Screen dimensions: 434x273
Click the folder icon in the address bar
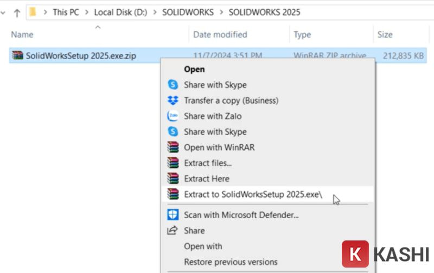[x=33, y=12]
